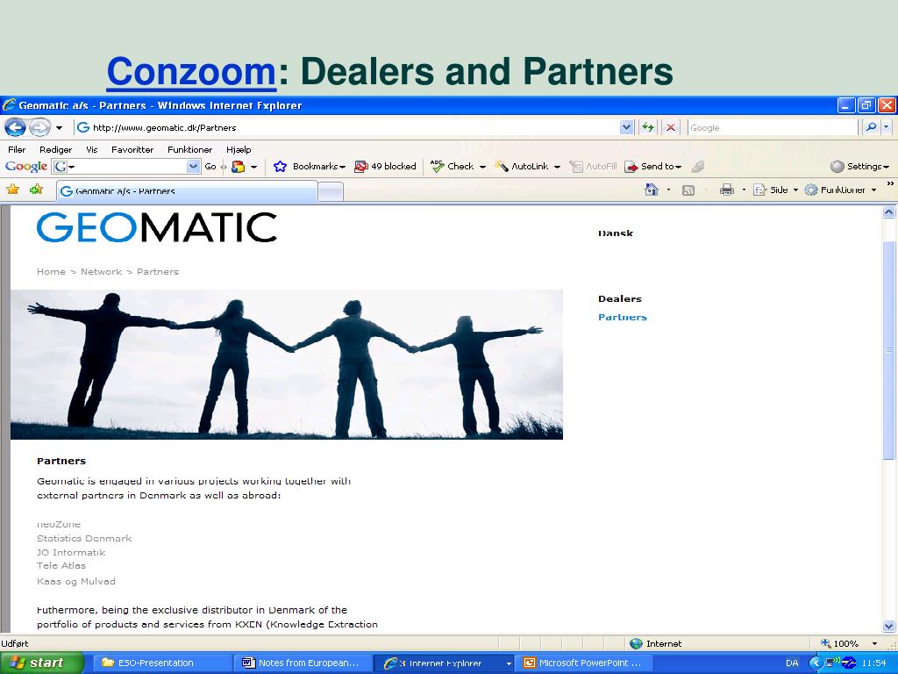The width and height of the screenshot is (898, 674).
Task: Click the Home breadcrumb link
Action: 51,272
